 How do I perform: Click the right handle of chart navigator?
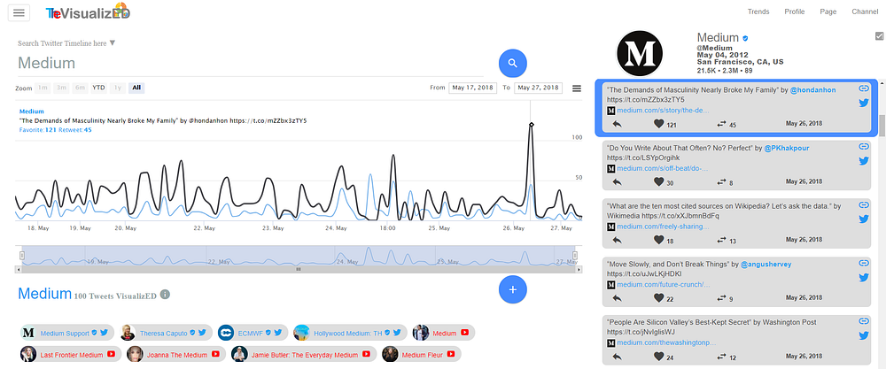click(575, 256)
